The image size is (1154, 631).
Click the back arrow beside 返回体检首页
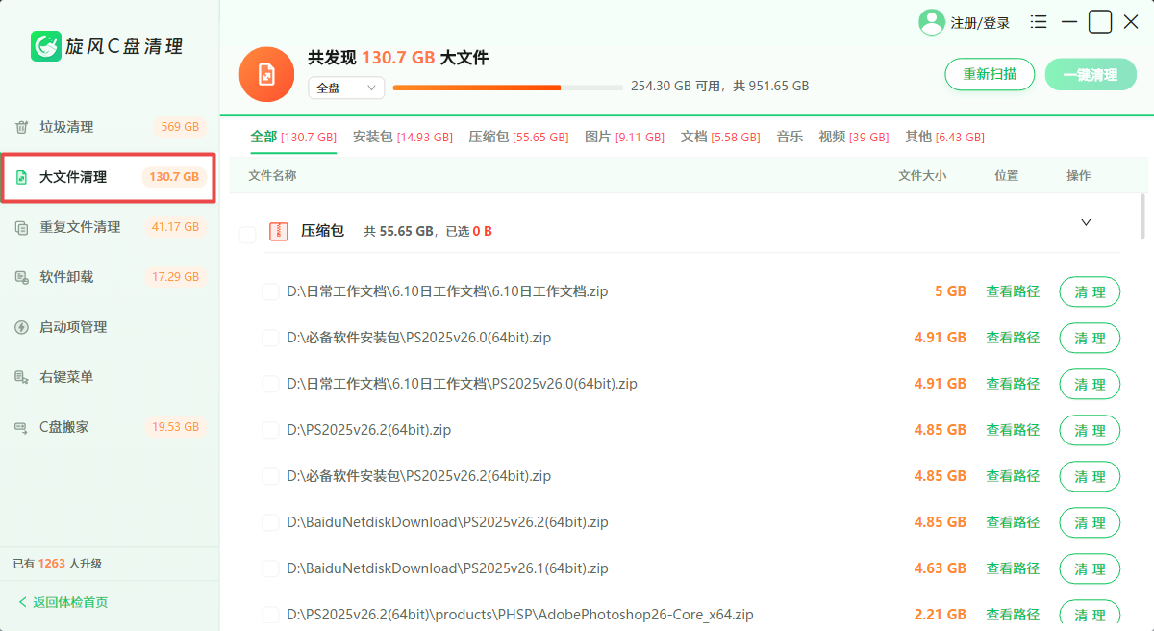click(22, 602)
